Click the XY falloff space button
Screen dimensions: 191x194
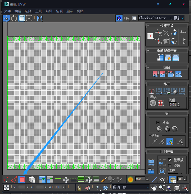162,179
